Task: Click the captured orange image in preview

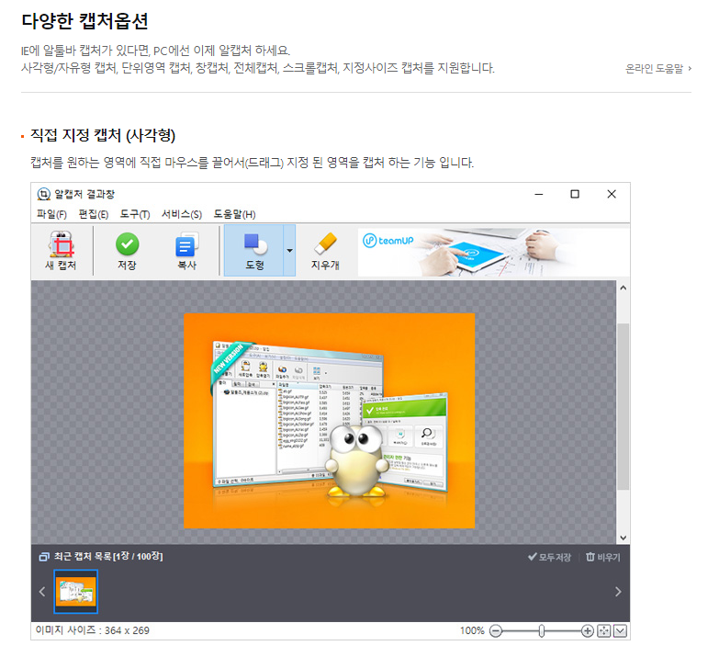Action: click(329, 421)
